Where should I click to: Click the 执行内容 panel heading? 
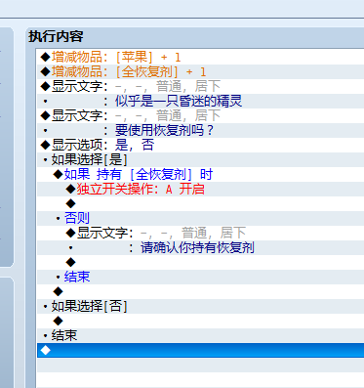pos(56,36)
